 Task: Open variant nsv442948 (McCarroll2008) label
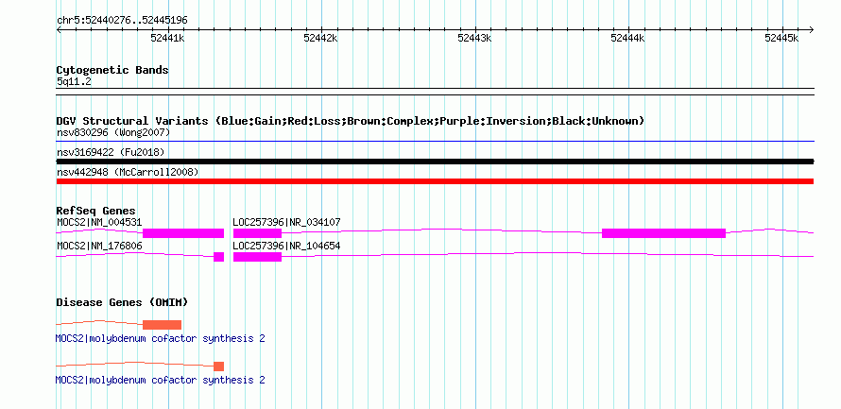tap(128, 172)
